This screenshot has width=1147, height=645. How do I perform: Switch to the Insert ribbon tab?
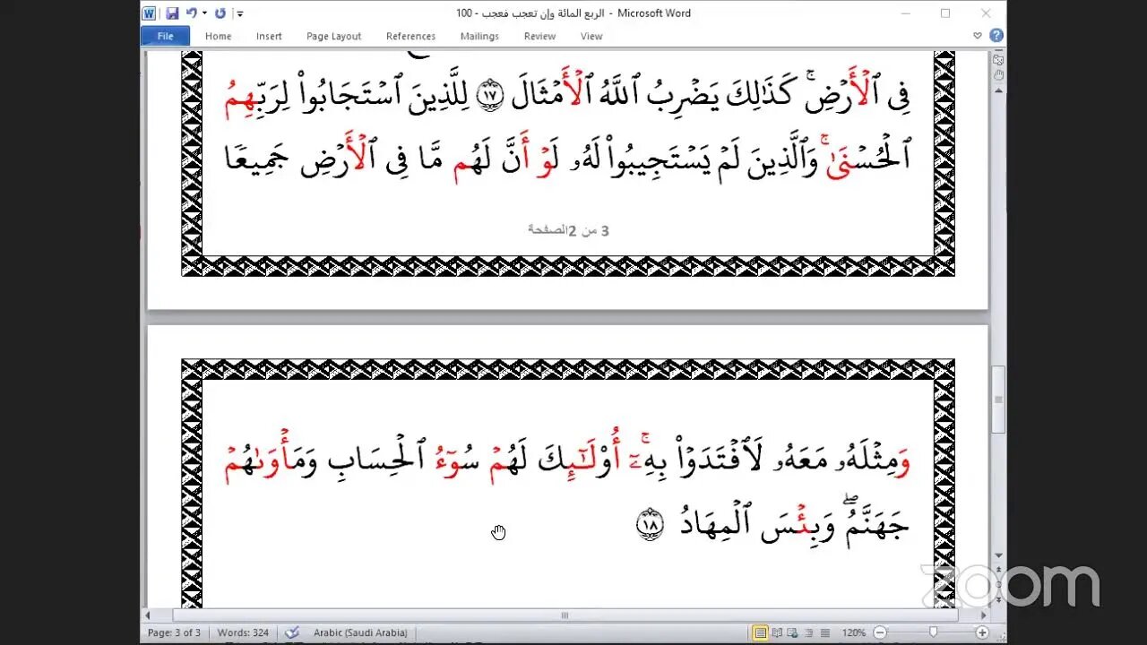point(269,37)
